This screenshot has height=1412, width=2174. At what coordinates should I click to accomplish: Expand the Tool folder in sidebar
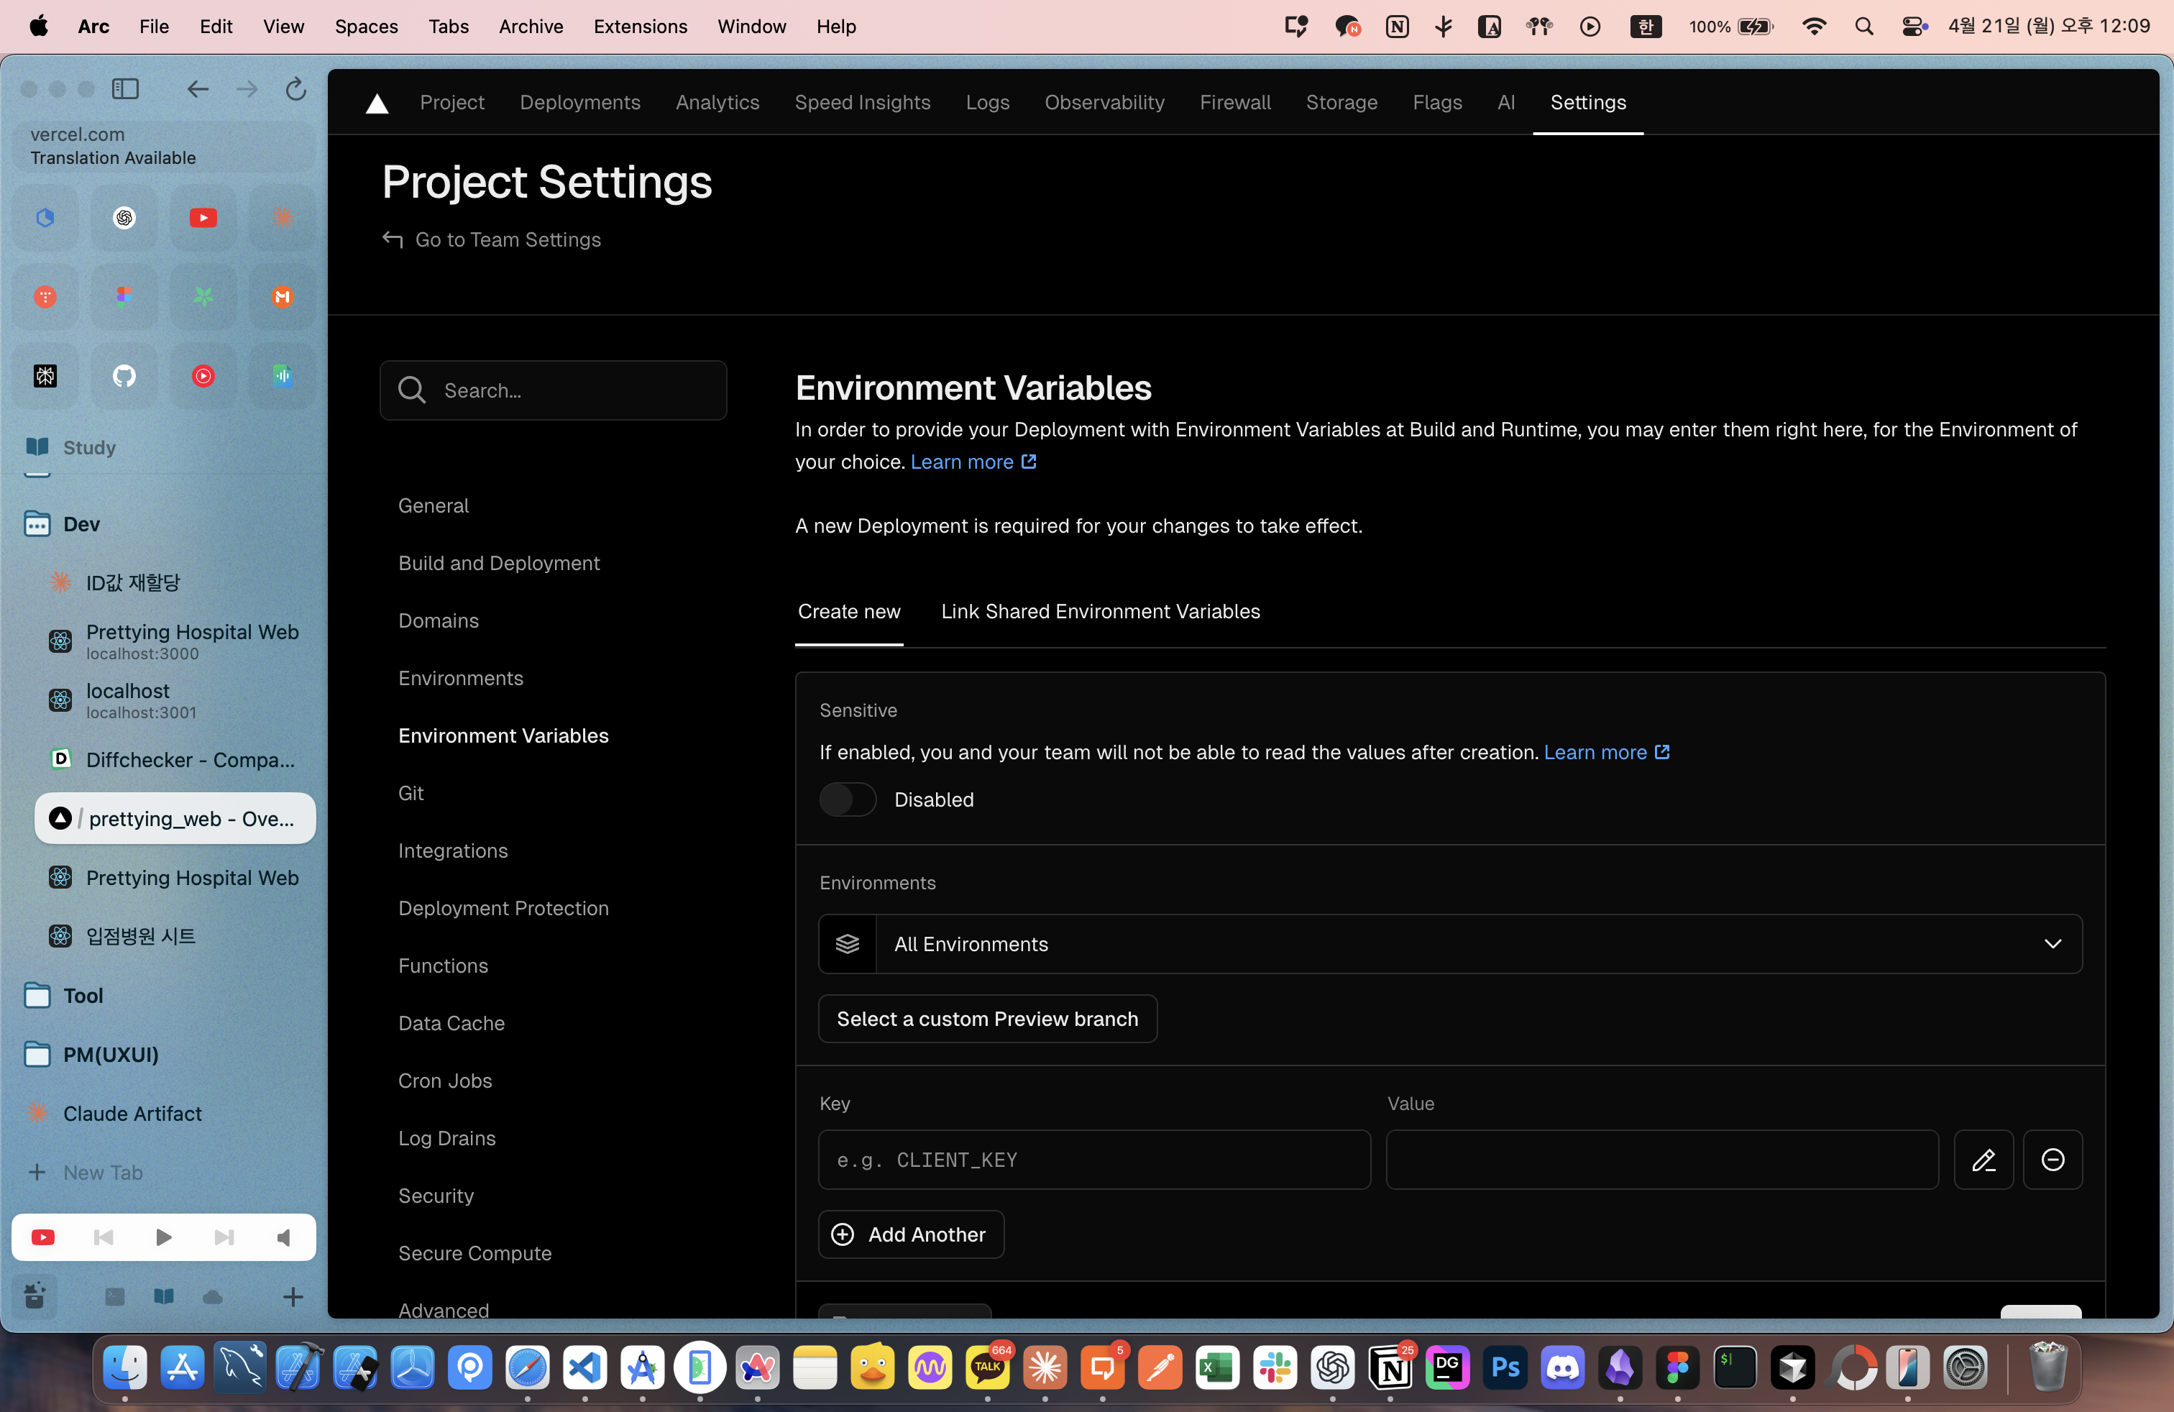tap(82, 996)
